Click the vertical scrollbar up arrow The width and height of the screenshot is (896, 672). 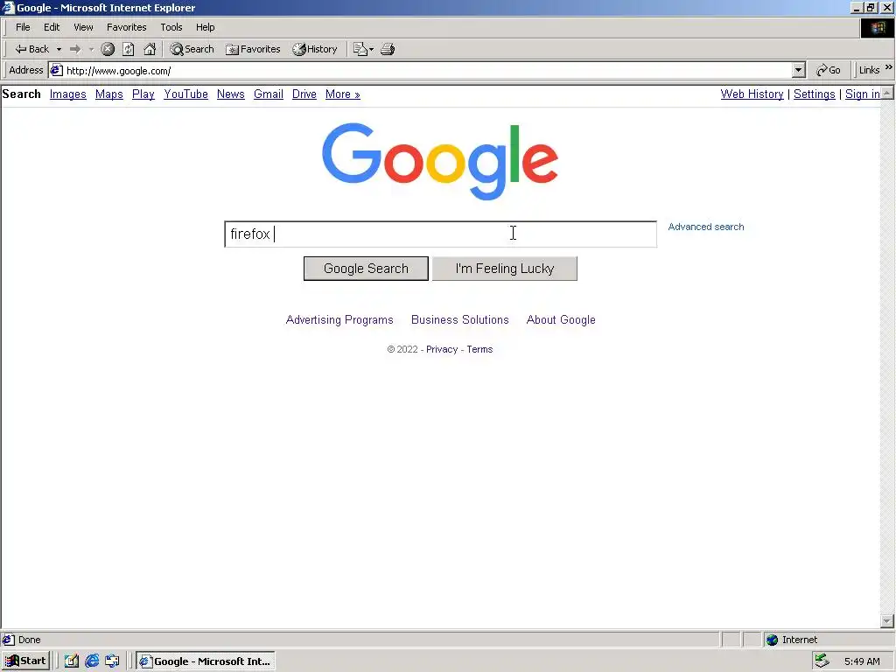(887, 93)
